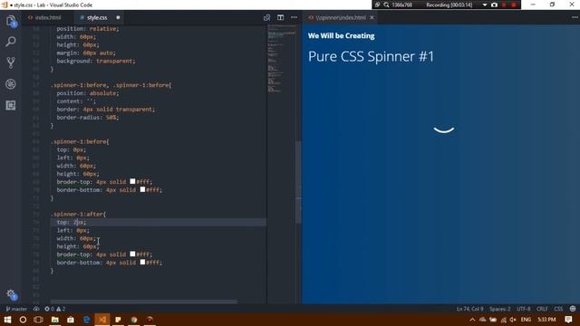The image size is (580, 326).
Task: Click the 'We Will be Creating' text in preview
Action: [x=341, y=36]
